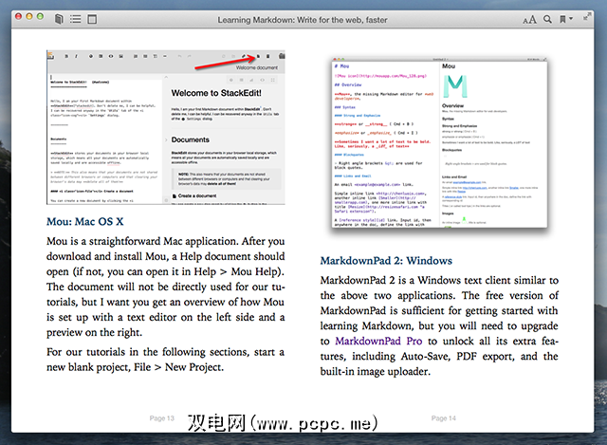
Task: Click the paragraph starting 'Mou is a straightforward'
Action: (166, 287)
